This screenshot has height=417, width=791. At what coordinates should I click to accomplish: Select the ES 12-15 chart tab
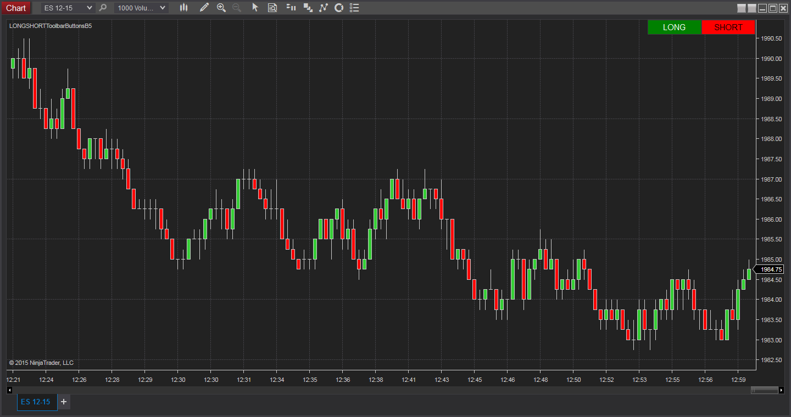tap(37, 402)
